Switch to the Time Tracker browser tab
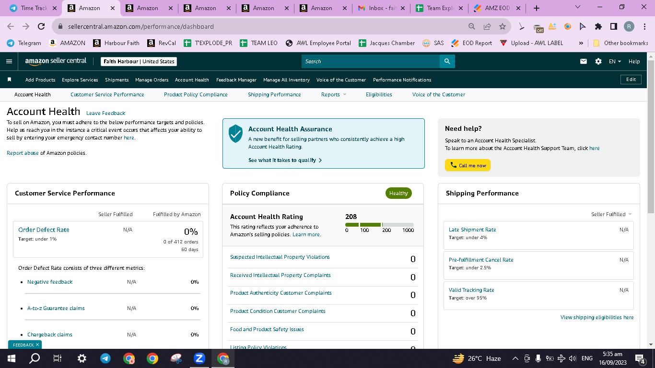Screen dimensions: 655x368 (32, 8)
